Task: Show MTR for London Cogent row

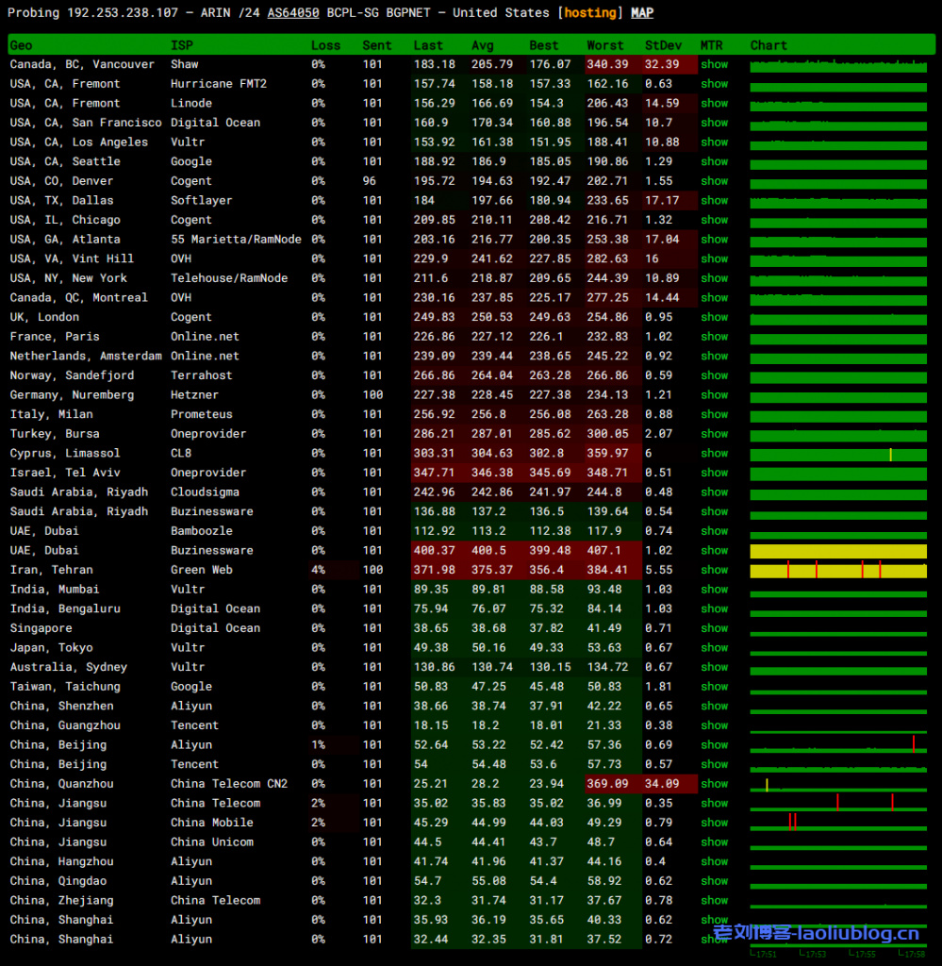Action: click(x=714, y=317)
